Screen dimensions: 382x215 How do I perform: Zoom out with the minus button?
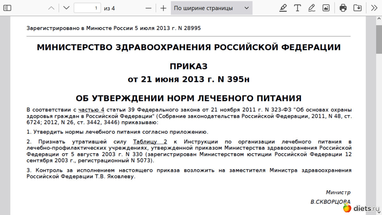148,8
